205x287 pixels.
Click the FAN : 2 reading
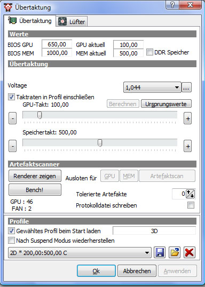point(21,209)
